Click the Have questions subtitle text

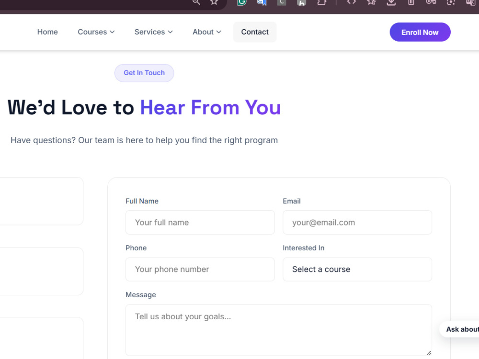click(144, 140)
